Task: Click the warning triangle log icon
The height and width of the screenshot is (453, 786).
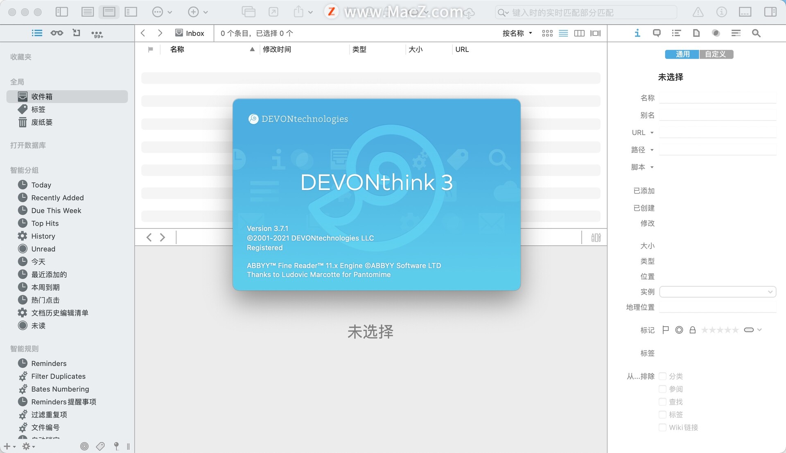Action: pos(698,12)
